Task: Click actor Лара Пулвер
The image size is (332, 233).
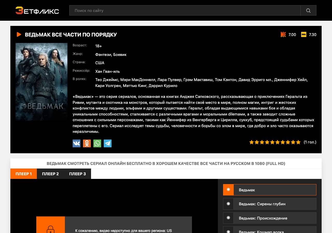Action: coord(169,80)
